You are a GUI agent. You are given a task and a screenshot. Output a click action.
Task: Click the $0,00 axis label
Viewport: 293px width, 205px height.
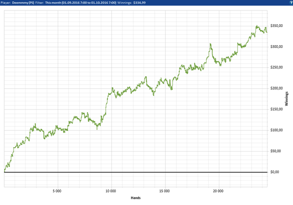click(x=275, y=172)
